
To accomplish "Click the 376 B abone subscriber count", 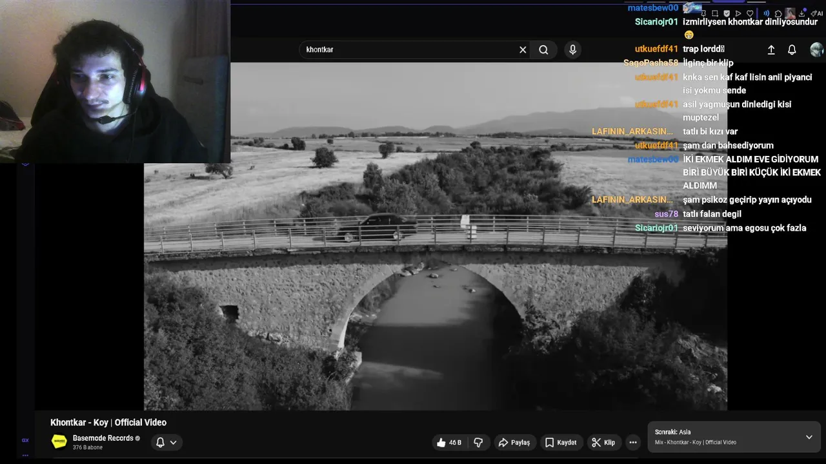I will click(87, 447).
